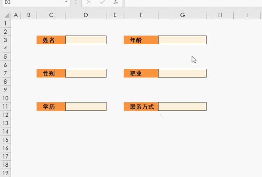Viewport: 262px width, 177px height.
Task: Select the input cell next to 年龄
Action: (x=182, y=40)
